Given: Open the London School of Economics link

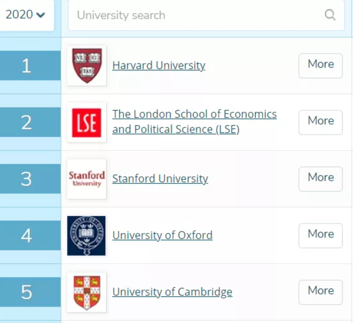Looking at the screenshot, I should click(194, 122).
